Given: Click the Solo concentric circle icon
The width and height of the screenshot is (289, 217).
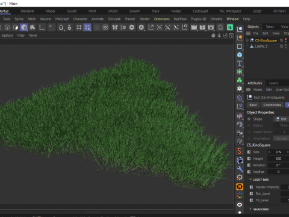Looking at the screenshot, I should (x=105, y=27).
